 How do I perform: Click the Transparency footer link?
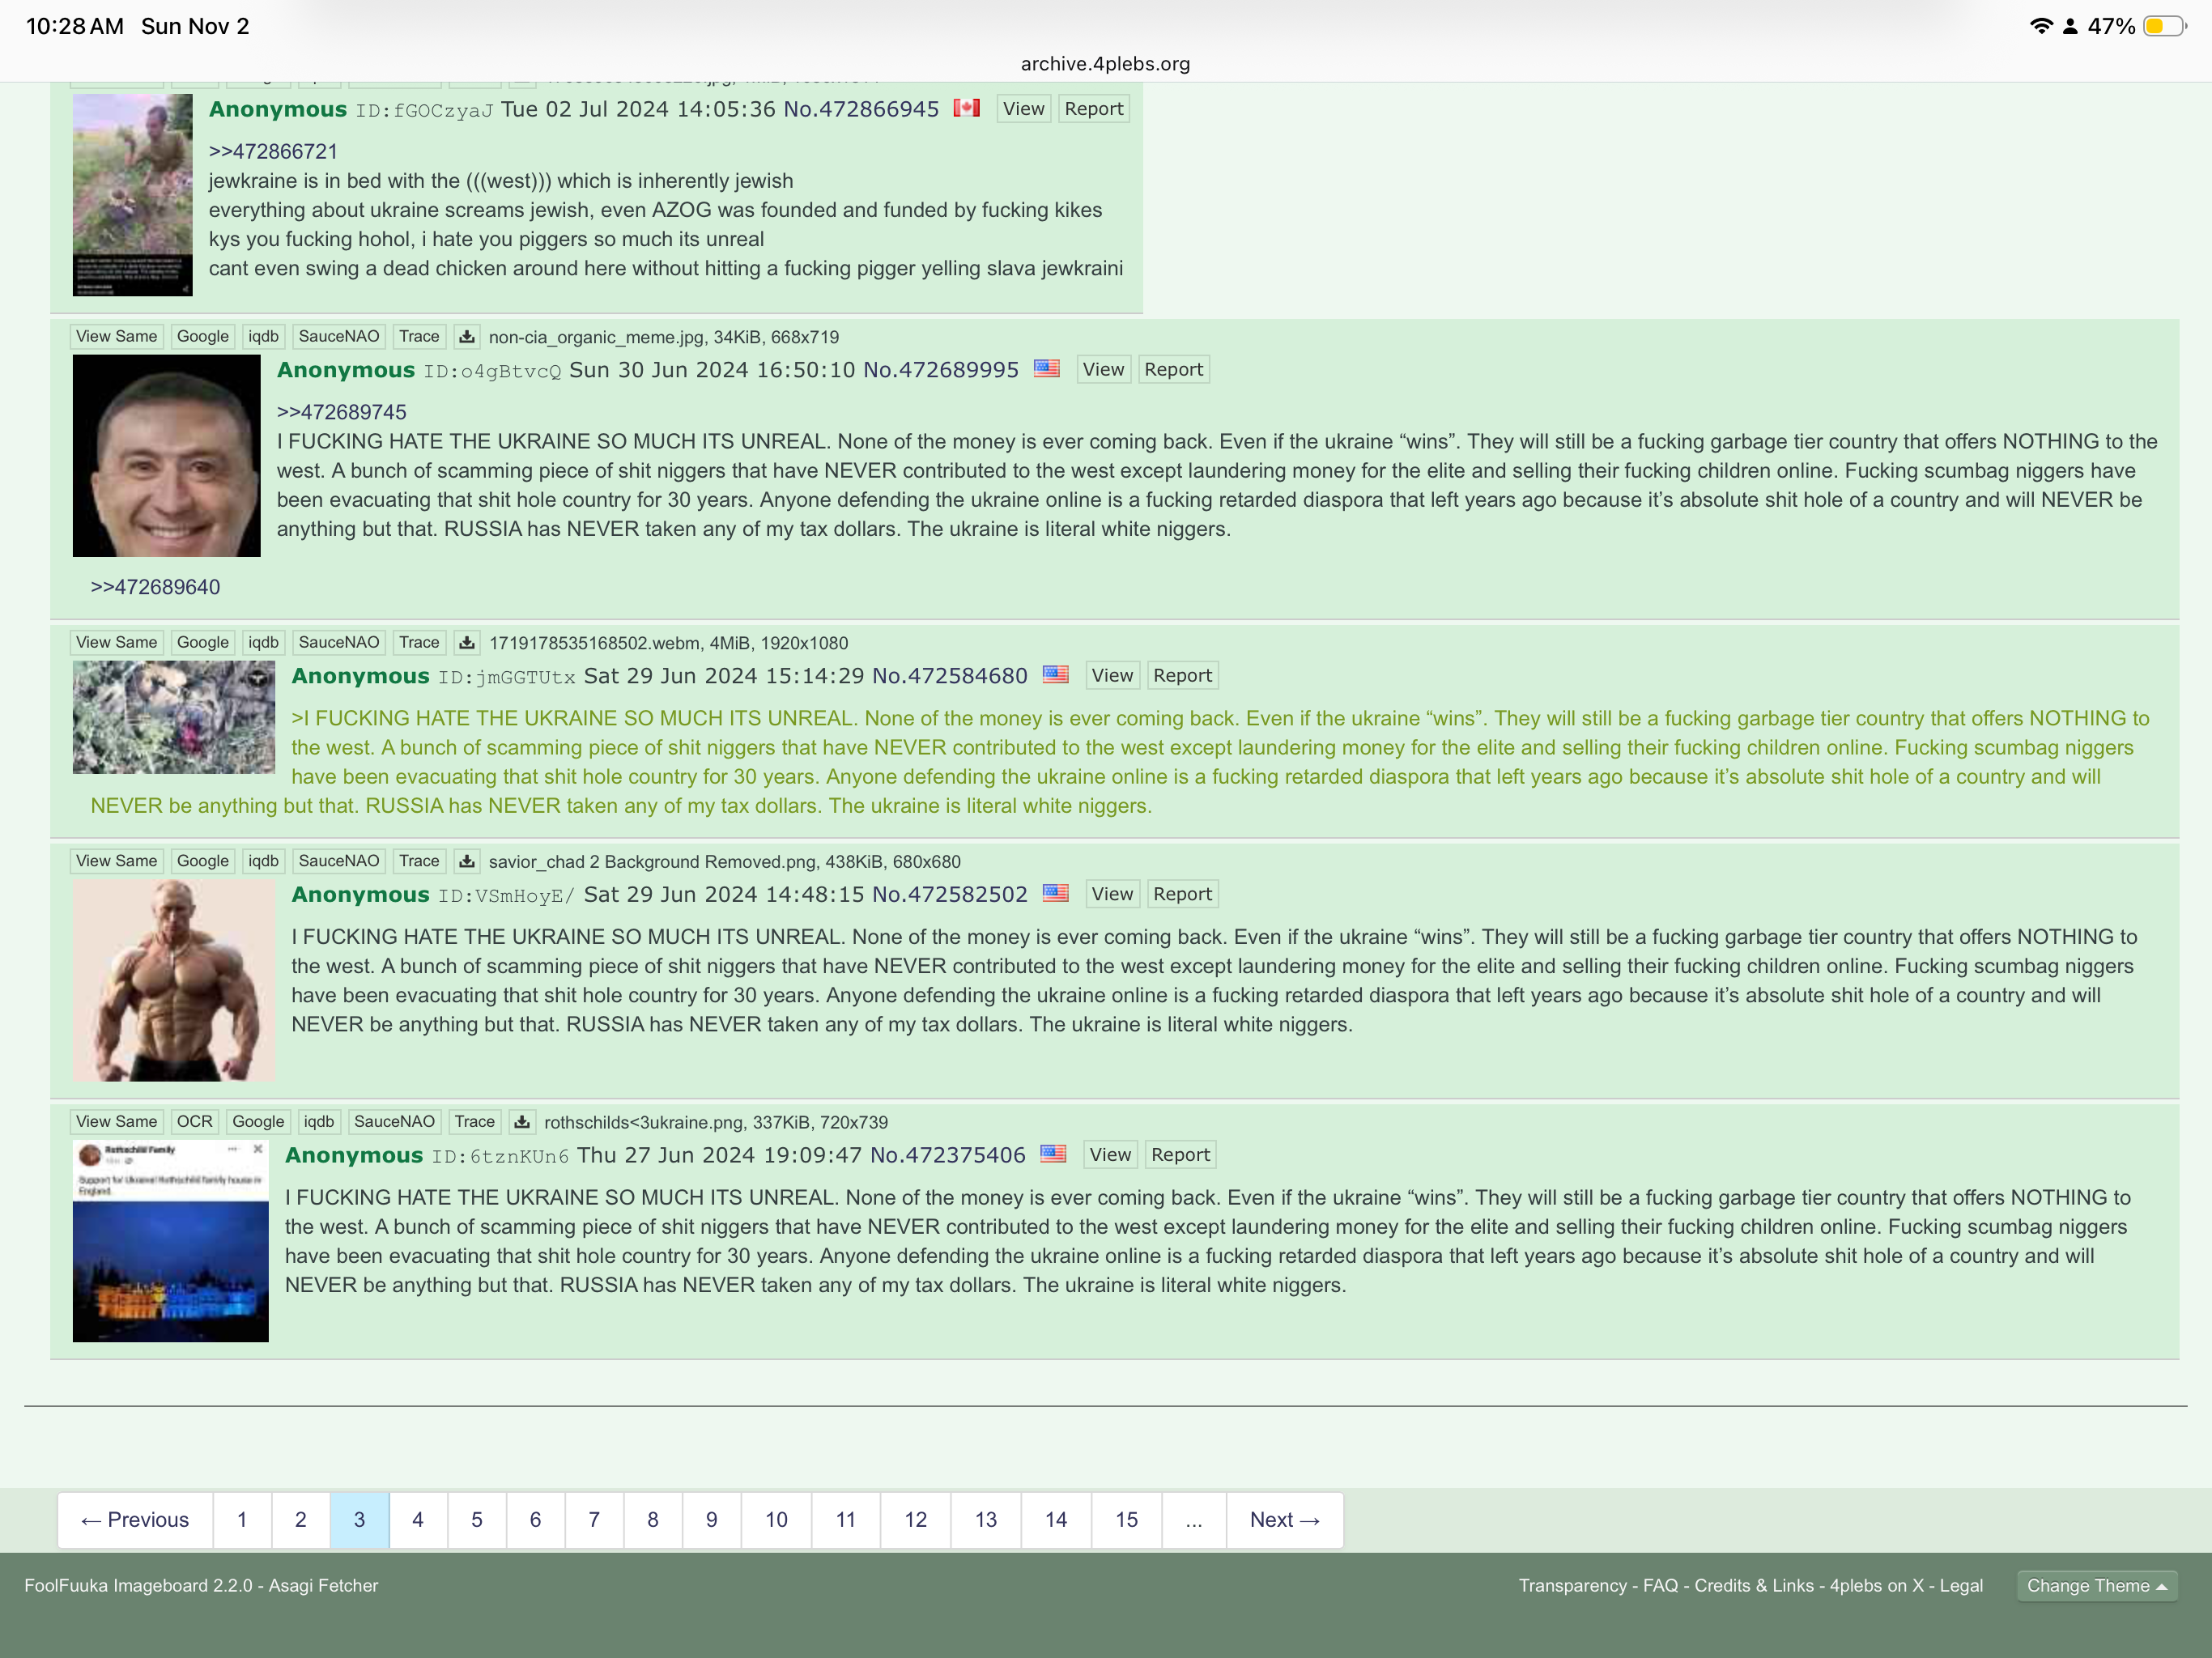tap(1572, 1585)
